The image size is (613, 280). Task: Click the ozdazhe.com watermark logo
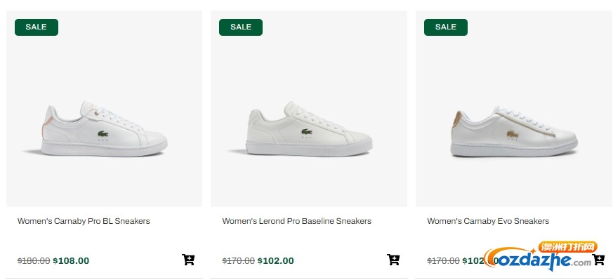(x=540, y=256)
